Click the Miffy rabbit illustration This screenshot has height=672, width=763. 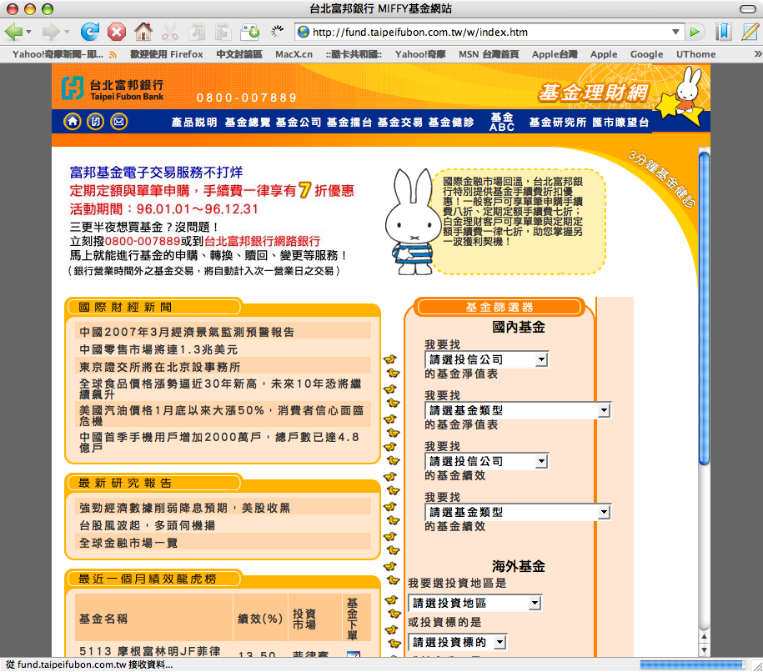tap(412, 222)
